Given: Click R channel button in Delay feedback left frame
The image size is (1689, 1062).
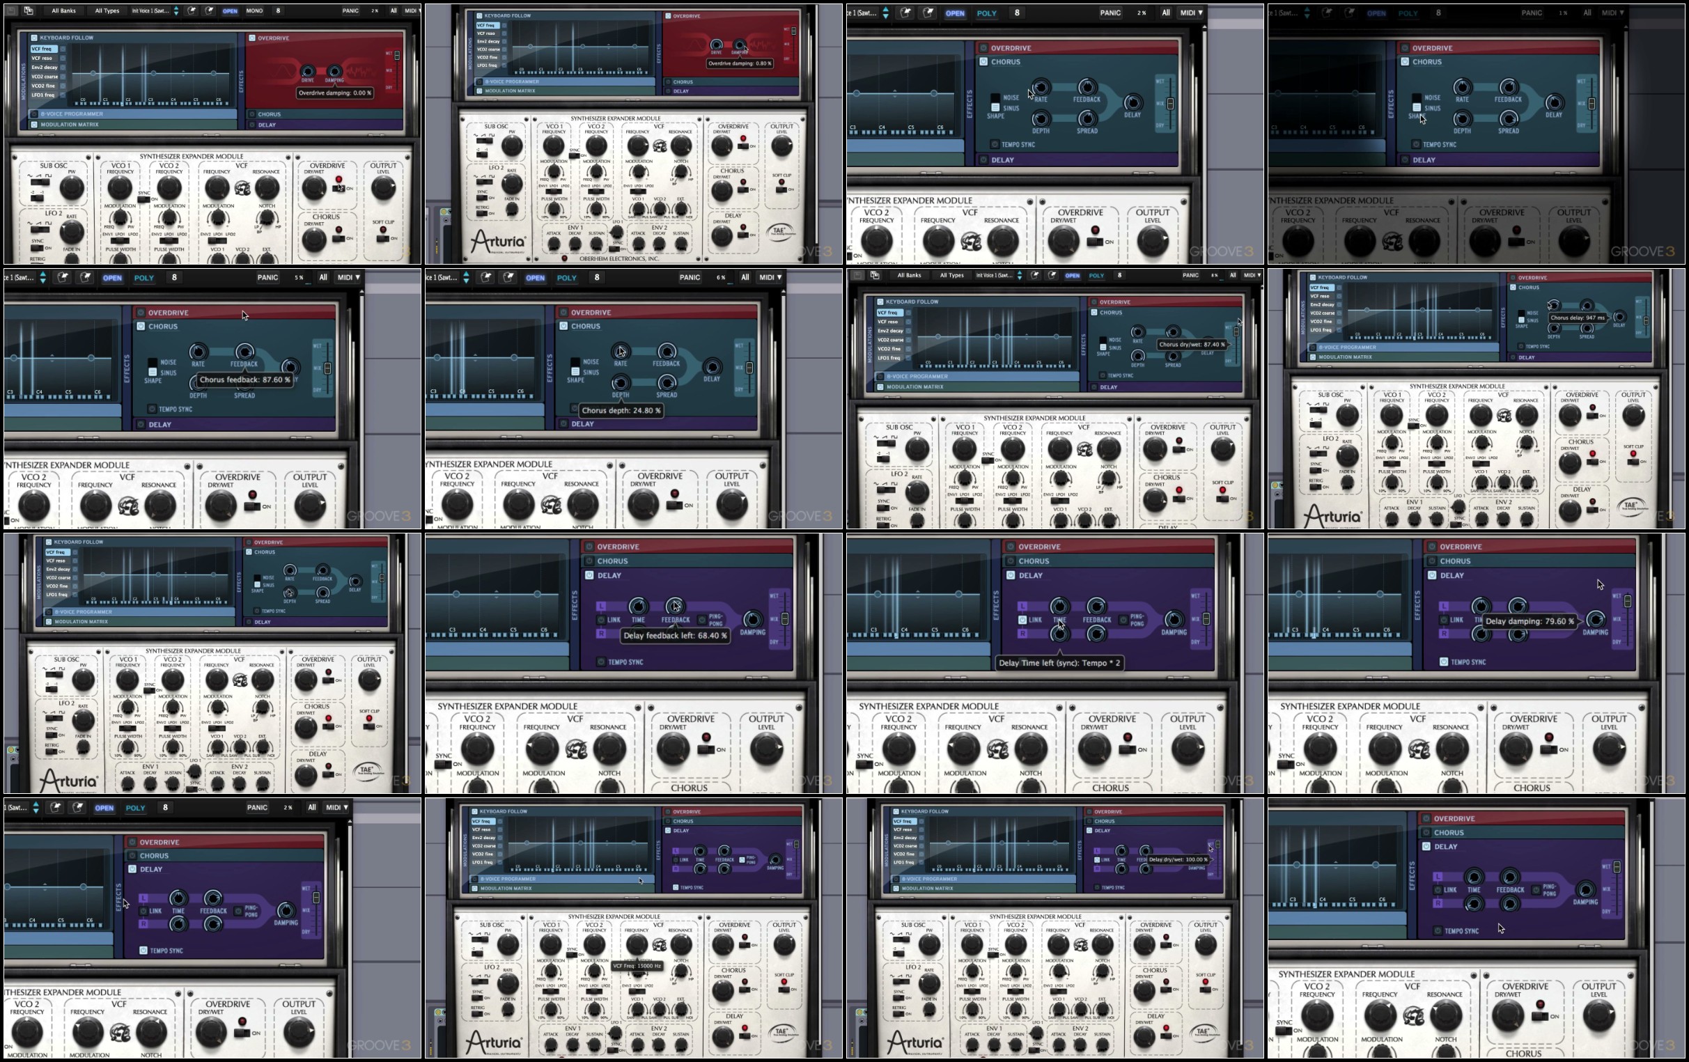Looking at the screenshot, I should point(601,634).
